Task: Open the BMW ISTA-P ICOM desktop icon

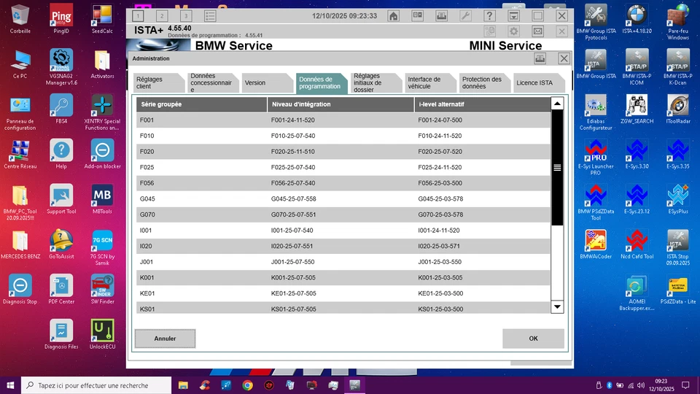Action: 637,67
